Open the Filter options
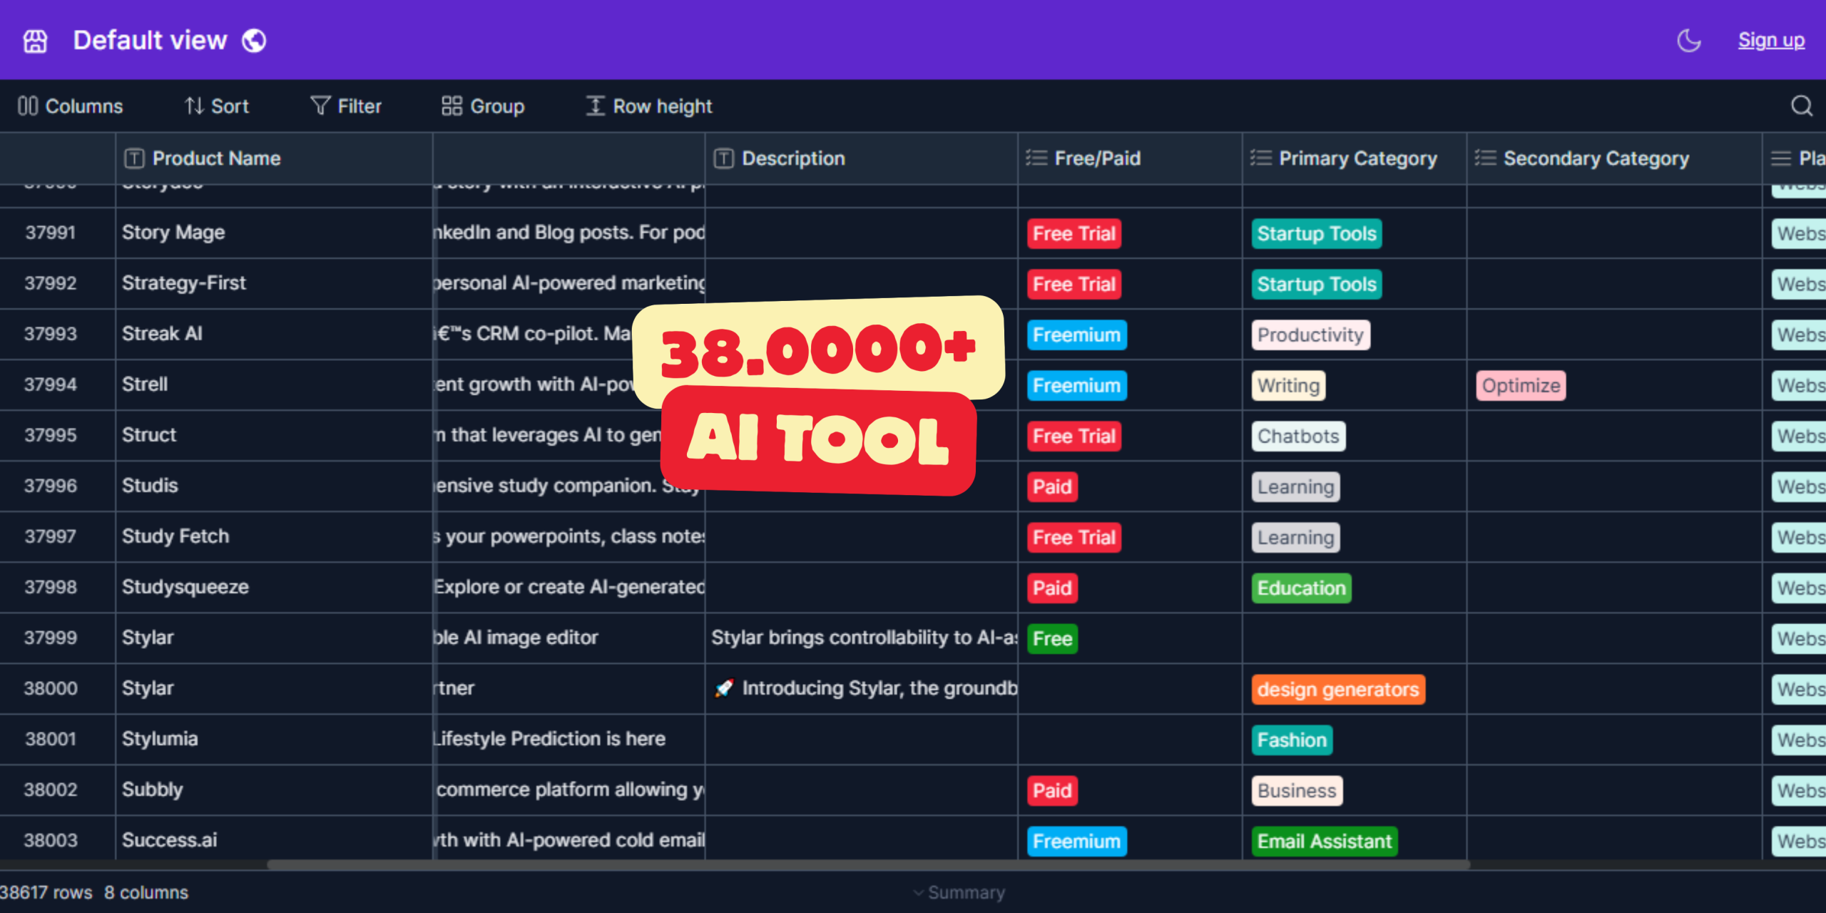The height and width of the screenshot is (913, 1826). (345, 106)
